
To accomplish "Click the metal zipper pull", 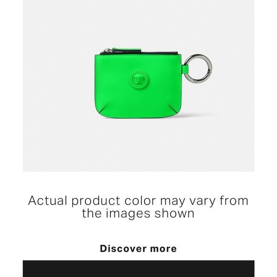I will pos(108,51).
